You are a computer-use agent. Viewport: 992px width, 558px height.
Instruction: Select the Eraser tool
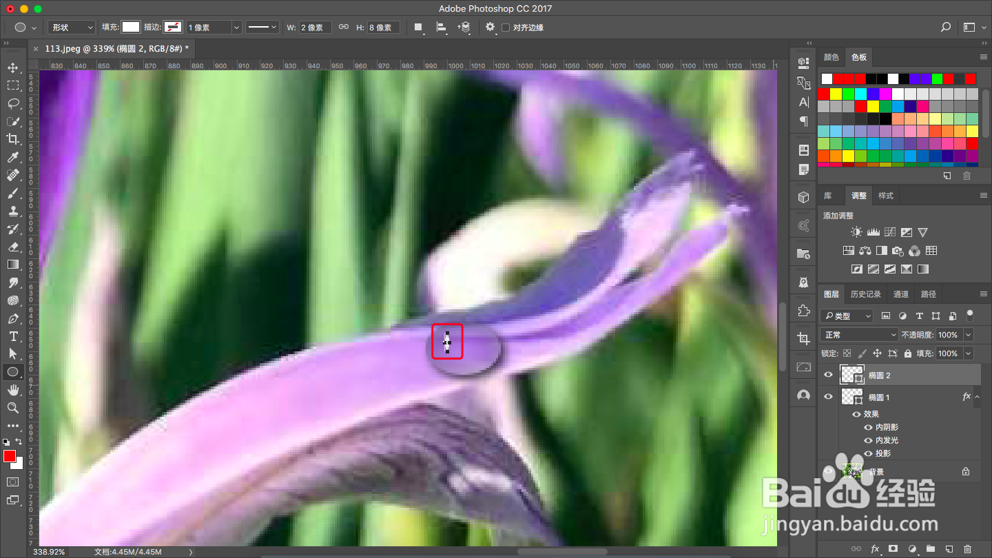pyautogui.click(x=13, y=247)
